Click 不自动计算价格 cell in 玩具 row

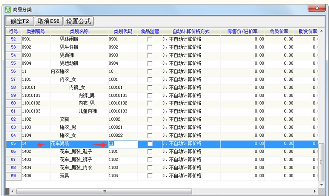191,176
